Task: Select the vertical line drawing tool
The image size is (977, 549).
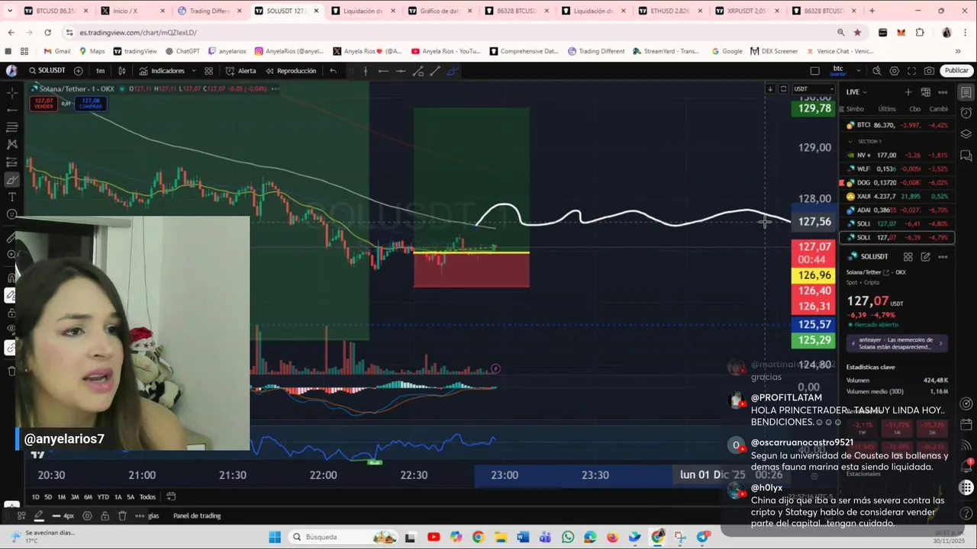Action: click(x=366, y=70)
